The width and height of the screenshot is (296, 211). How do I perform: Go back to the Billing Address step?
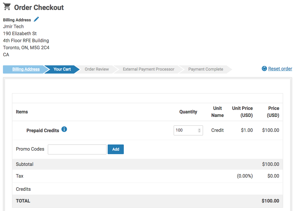pyautogui.click(x=26, y=69)
